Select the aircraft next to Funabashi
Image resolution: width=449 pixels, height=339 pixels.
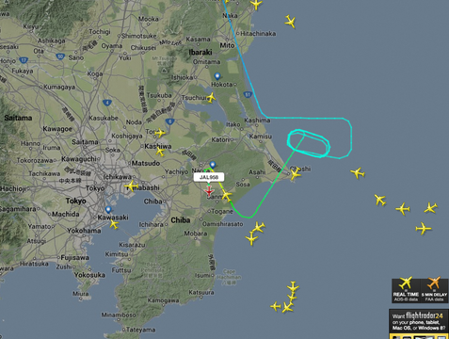pyautogui.click(x=132, y=186)
